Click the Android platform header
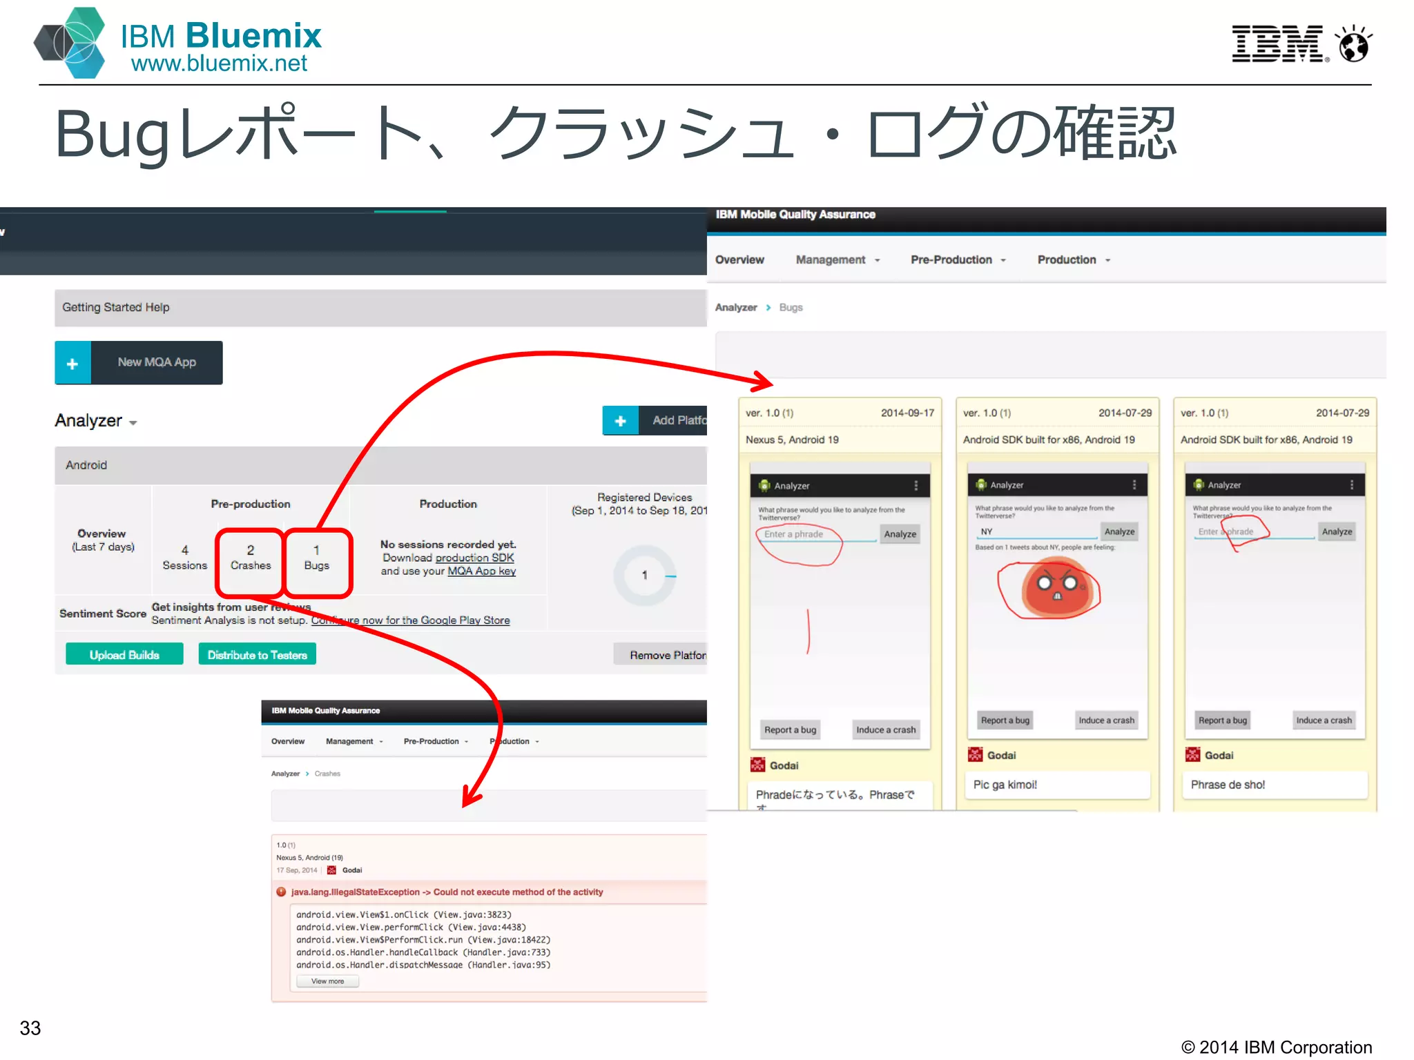 380,465
